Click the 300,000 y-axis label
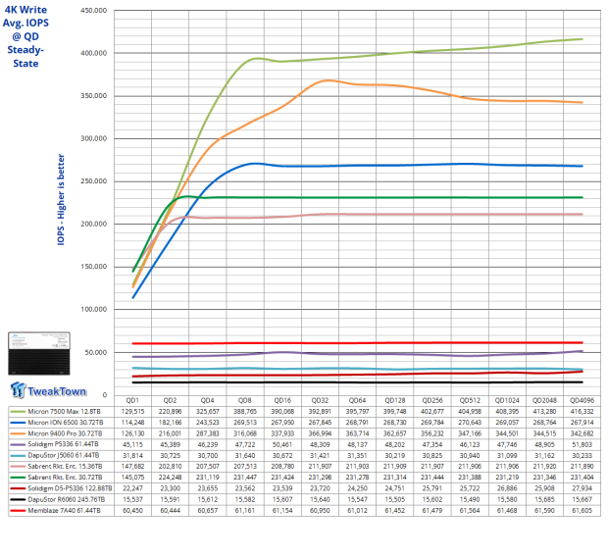 click(93, 138)
